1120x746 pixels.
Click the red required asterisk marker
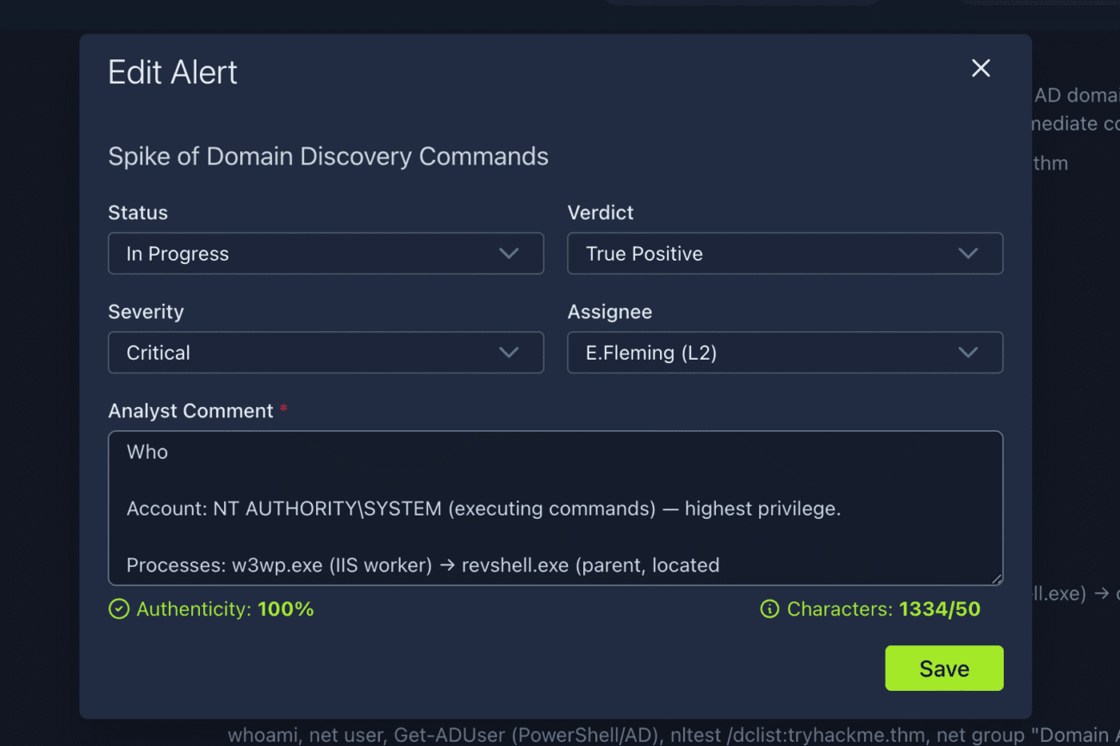click(283, 410)
